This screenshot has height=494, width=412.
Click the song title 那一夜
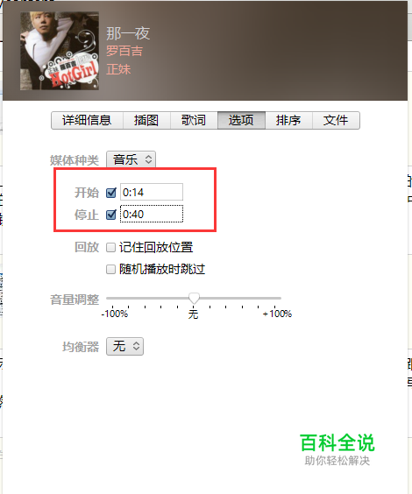[128, 33]
